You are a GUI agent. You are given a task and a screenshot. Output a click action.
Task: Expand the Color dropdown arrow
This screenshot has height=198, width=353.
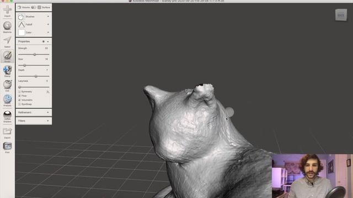48,32
